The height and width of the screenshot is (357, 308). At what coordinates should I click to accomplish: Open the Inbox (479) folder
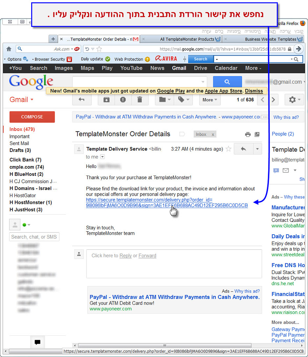pyautogui.click(x=22, y=129)
